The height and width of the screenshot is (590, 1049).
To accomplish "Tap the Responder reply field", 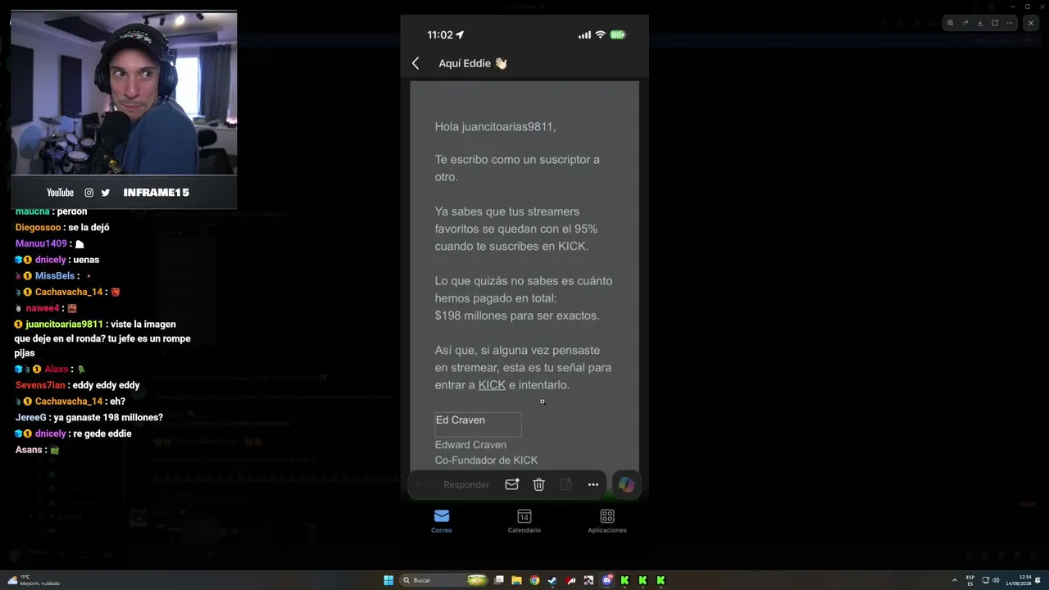I will pyautogui.click(x=466, y=484).
